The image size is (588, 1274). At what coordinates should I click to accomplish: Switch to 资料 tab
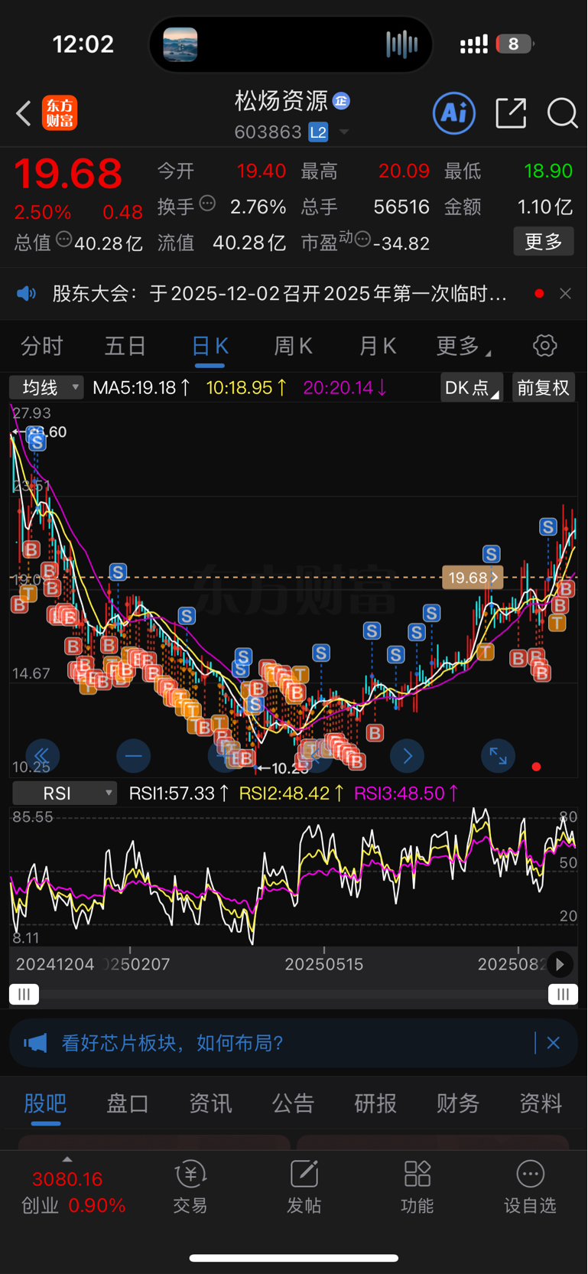[x=541, y=1103]
